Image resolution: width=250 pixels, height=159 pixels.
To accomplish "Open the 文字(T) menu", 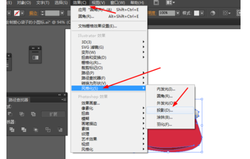I will click(x=43, y=3).
